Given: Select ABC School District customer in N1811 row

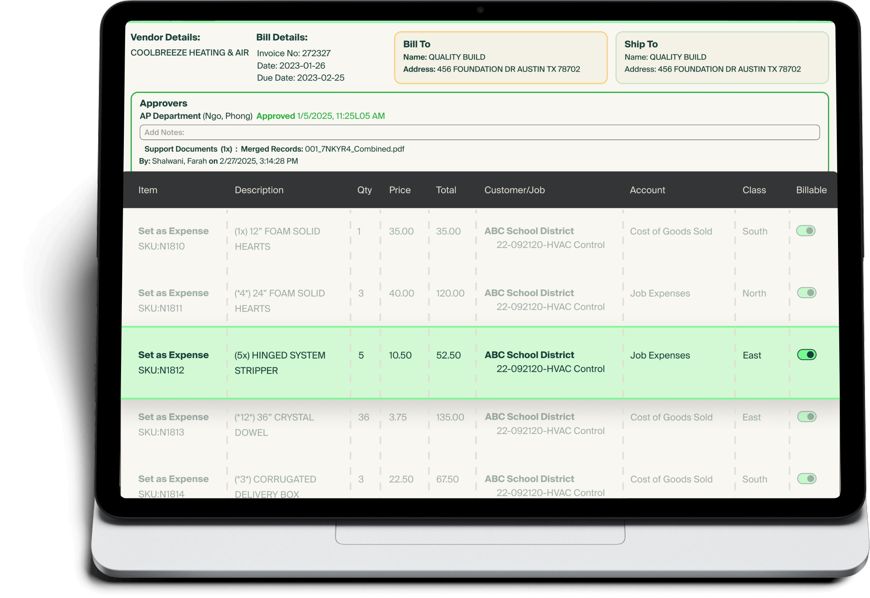Looking at the screenshot, I should (x=529, y=293).
